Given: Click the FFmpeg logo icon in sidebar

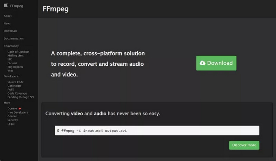Looking at the screenshot, I should click(6, 6).
